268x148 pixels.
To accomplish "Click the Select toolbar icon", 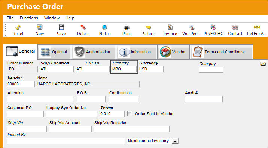I will pyautogui.click(x=148, y=27).
